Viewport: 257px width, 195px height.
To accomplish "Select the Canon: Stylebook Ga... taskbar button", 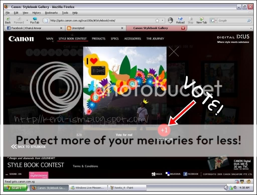I will coord(49,188).
